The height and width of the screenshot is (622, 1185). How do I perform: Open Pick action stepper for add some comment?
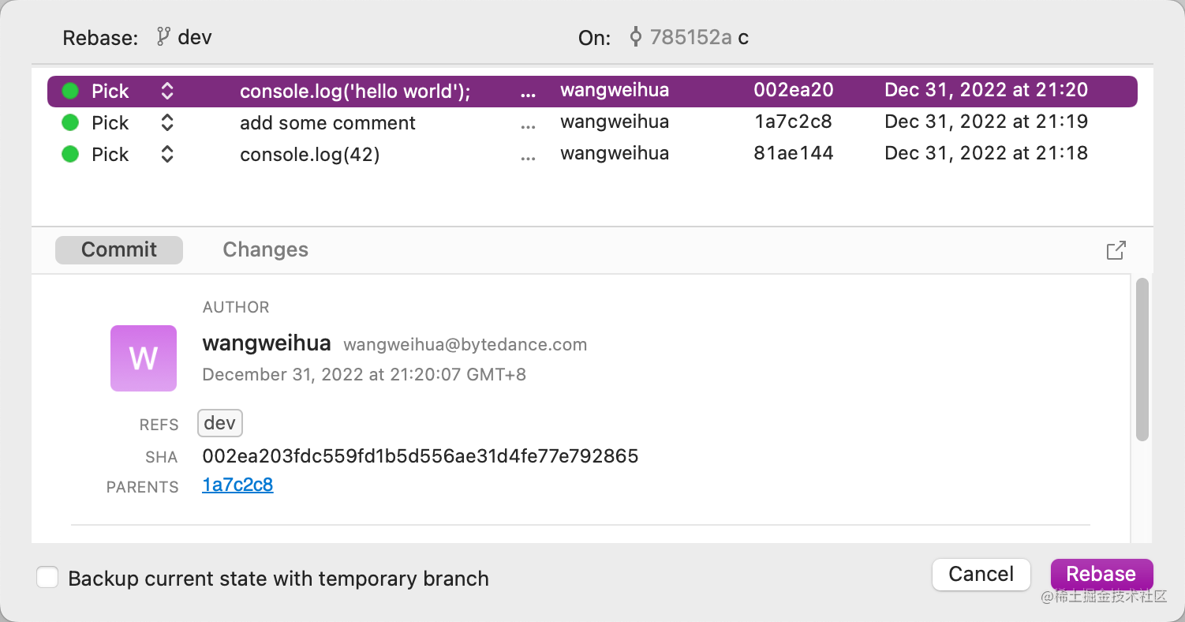click(166, 122)
